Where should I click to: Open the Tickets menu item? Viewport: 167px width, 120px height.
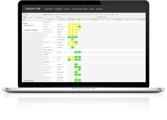[x=67, y=9]
